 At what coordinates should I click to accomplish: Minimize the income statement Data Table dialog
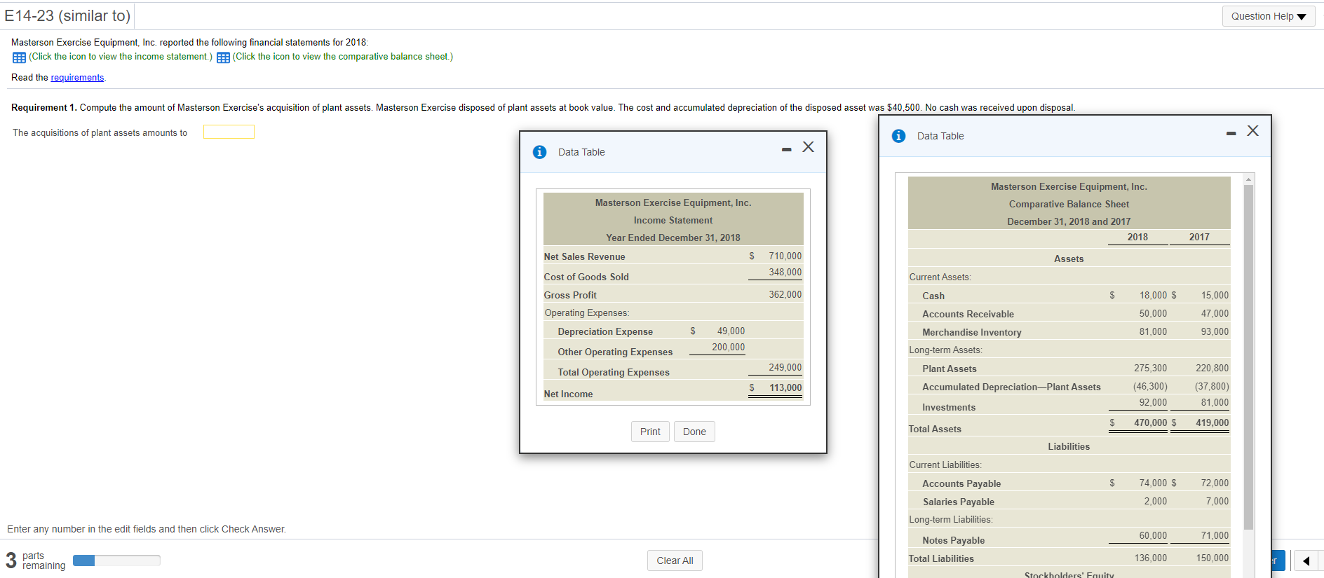[x=786, y=149]
